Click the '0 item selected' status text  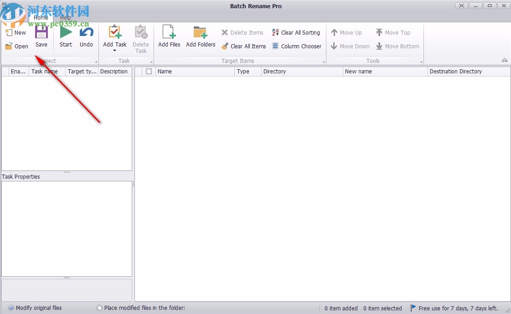point(382,308)
